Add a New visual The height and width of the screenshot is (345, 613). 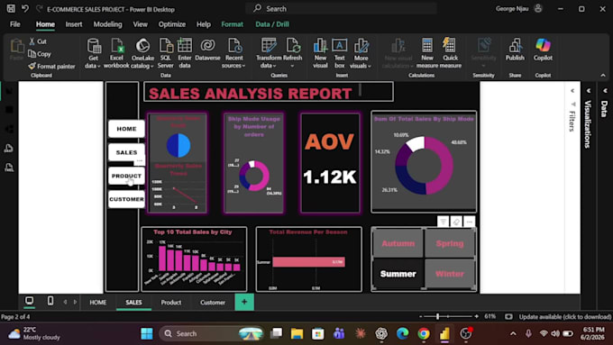[320, 54]
